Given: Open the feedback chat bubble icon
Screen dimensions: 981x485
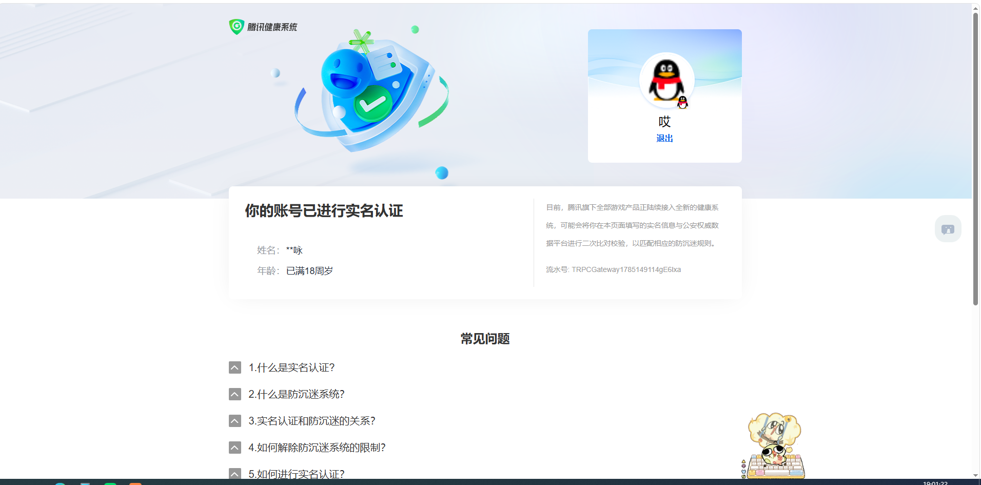Looking at the screenshot, I should pyautogui.click(x=948, y=229).
